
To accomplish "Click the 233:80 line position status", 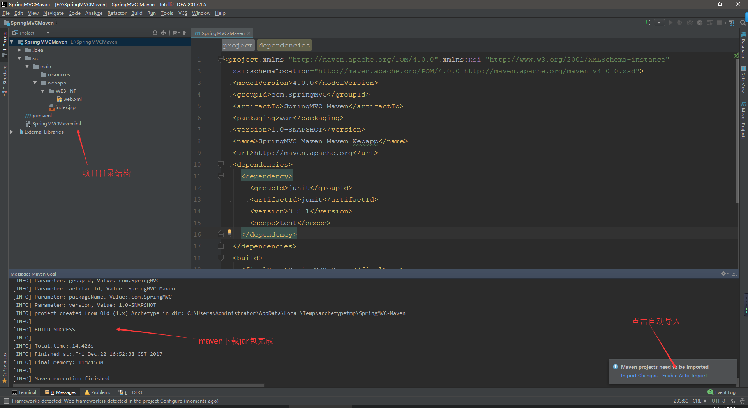I will point(681,401).
